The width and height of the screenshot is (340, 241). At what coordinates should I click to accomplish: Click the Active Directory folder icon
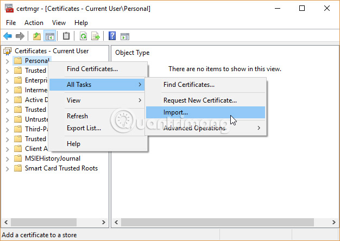pyautogui.click(x=18, y=100)
